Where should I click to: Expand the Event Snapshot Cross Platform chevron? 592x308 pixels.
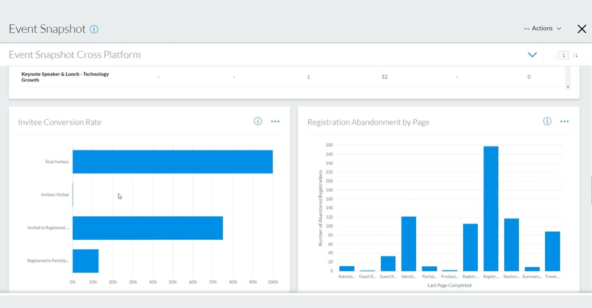pyautogui.click(x=532, y=55)
